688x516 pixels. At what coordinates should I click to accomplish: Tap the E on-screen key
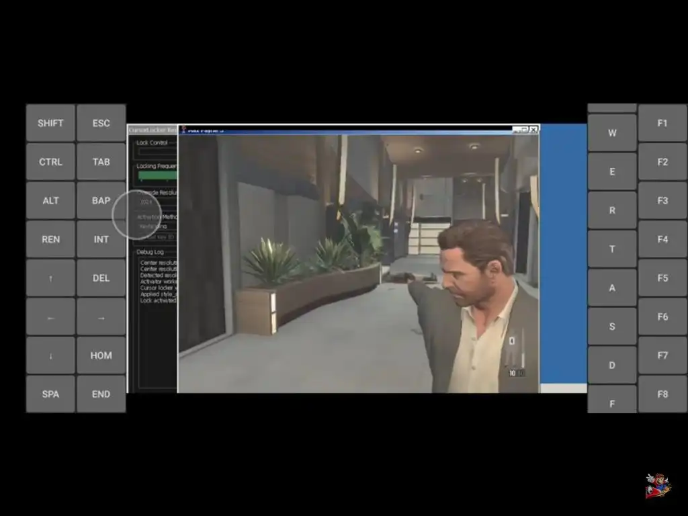pyautogui.click(x=612, y=171)
